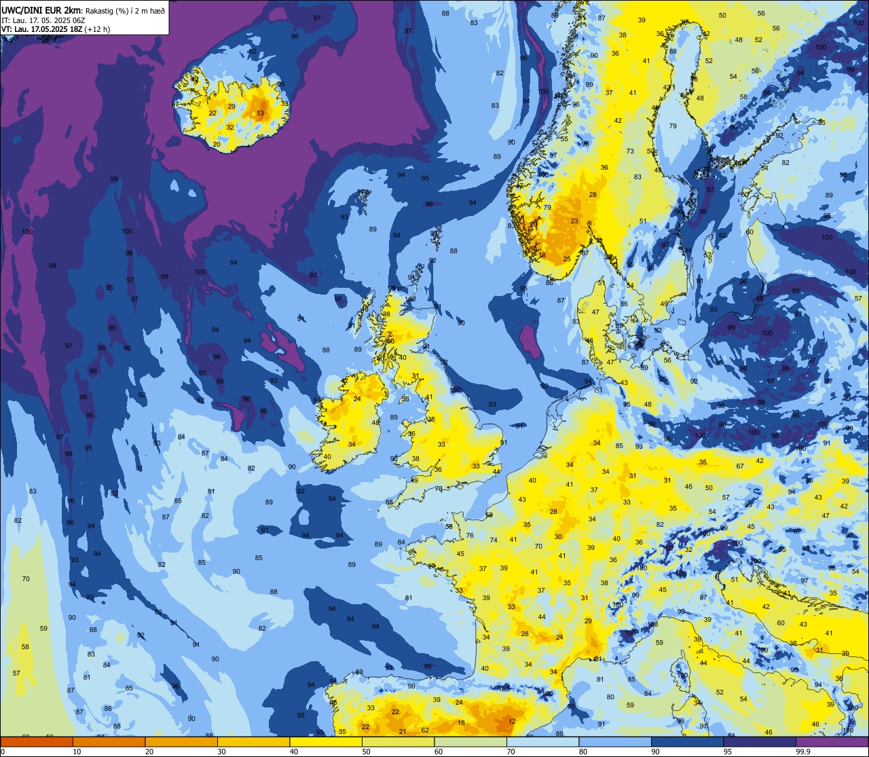Click the value 18 near Norway's southern tip
869x757 pixels.
542,255
